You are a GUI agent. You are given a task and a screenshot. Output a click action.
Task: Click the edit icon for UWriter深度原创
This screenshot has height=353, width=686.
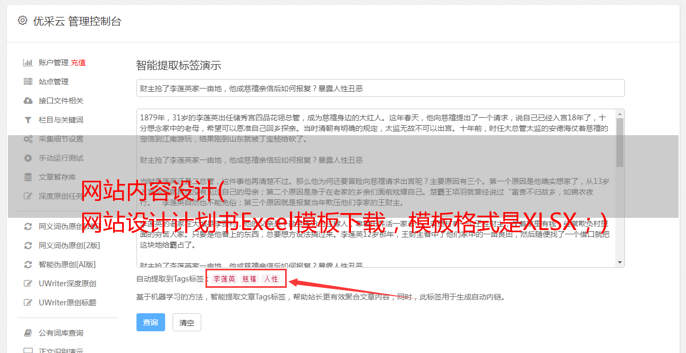[28, 284]
